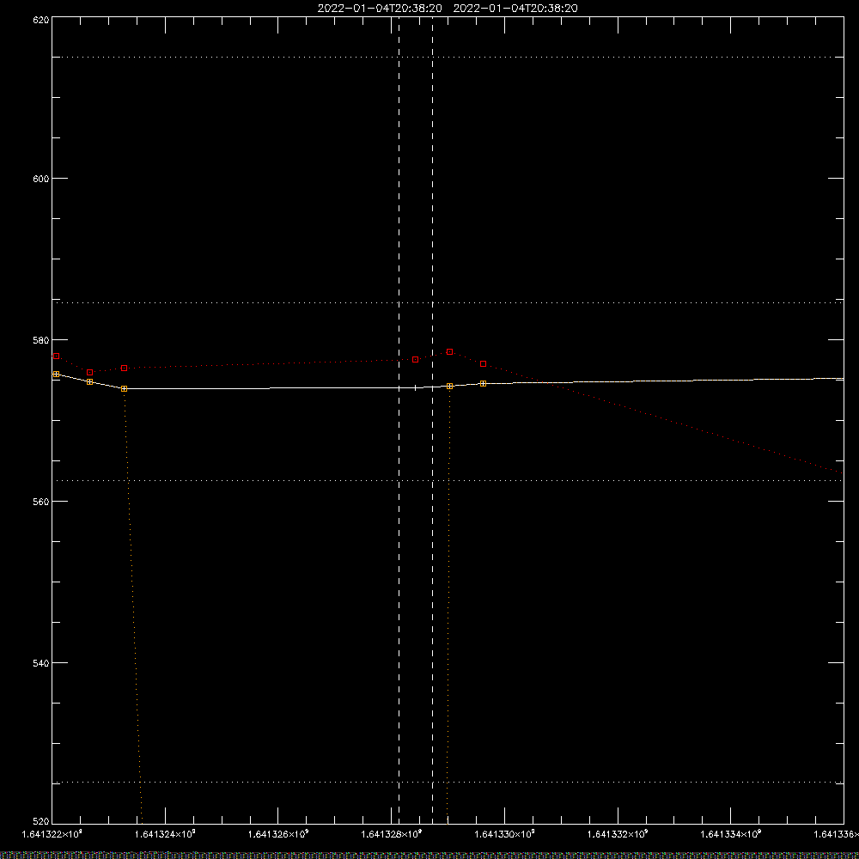Viewport: 859px width, 859px height.
Task: Click the 1.641334×10⁹ x-axis label
Action: tap(731, 834)
